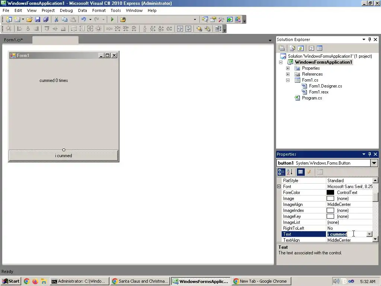Click the Save All icon

[x=46, y=19]
